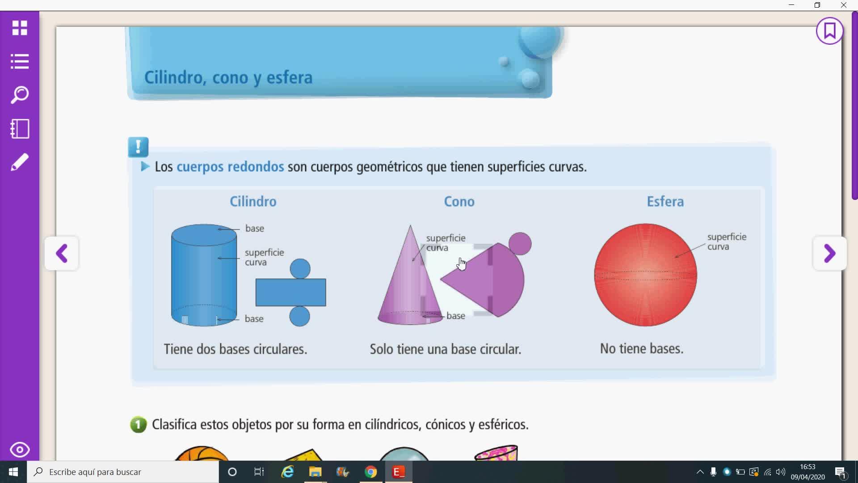Screen dimensions: 858x483
Task: Open the Windows Start menu
Action: click(13, 472)
